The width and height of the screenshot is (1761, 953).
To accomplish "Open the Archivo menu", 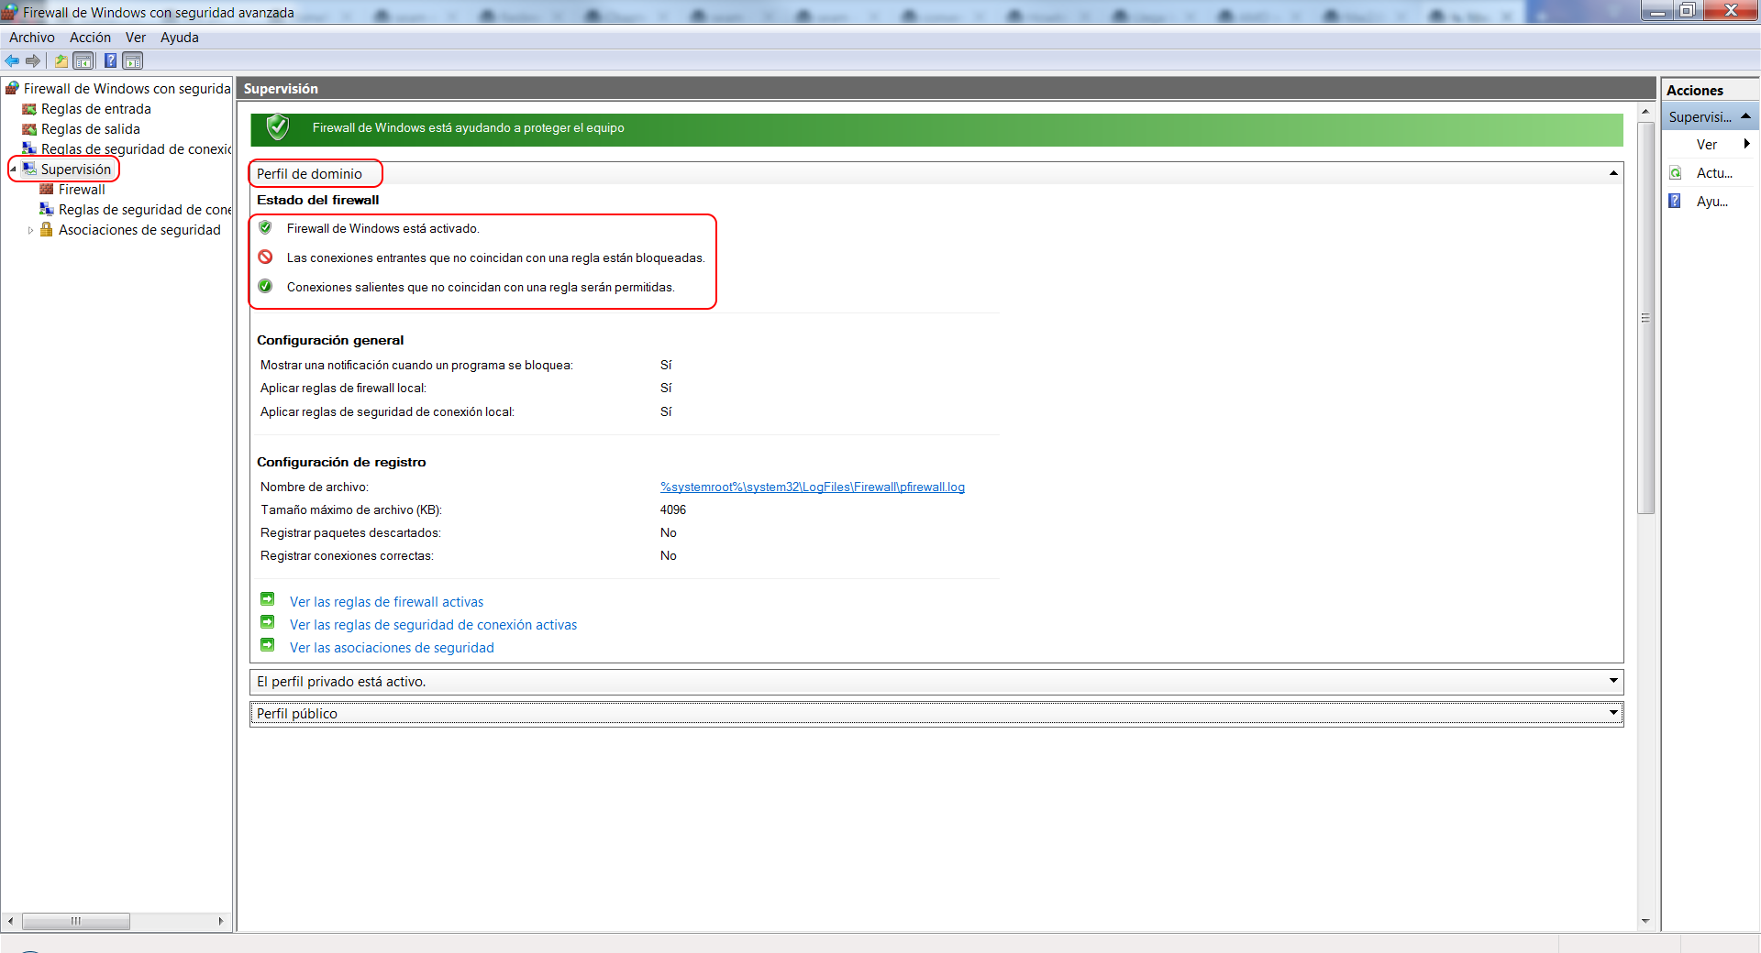I will [31, 38].
